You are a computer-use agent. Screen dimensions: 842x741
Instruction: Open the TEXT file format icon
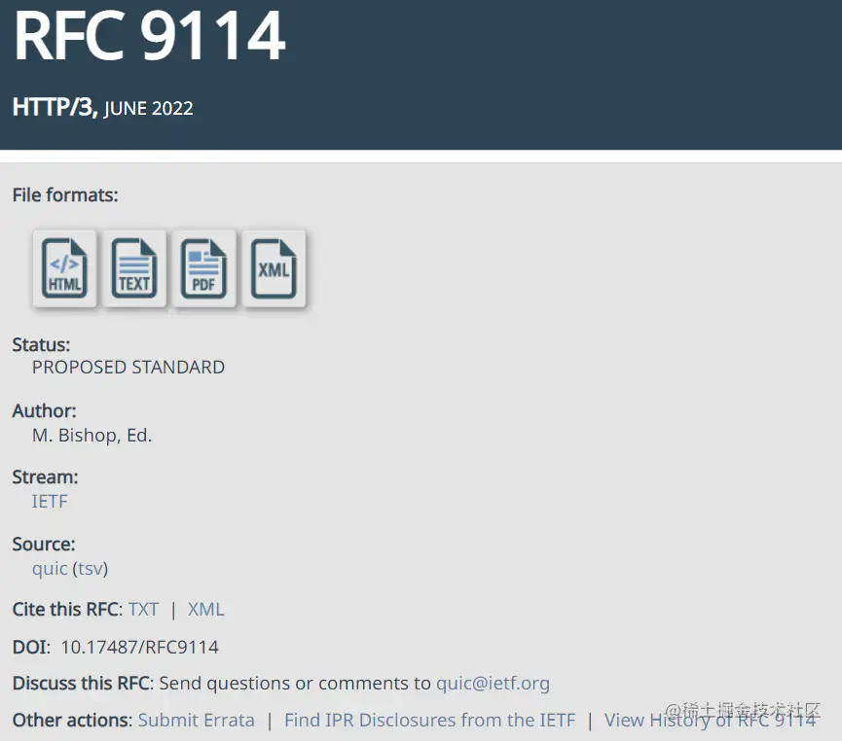point(134,268)
